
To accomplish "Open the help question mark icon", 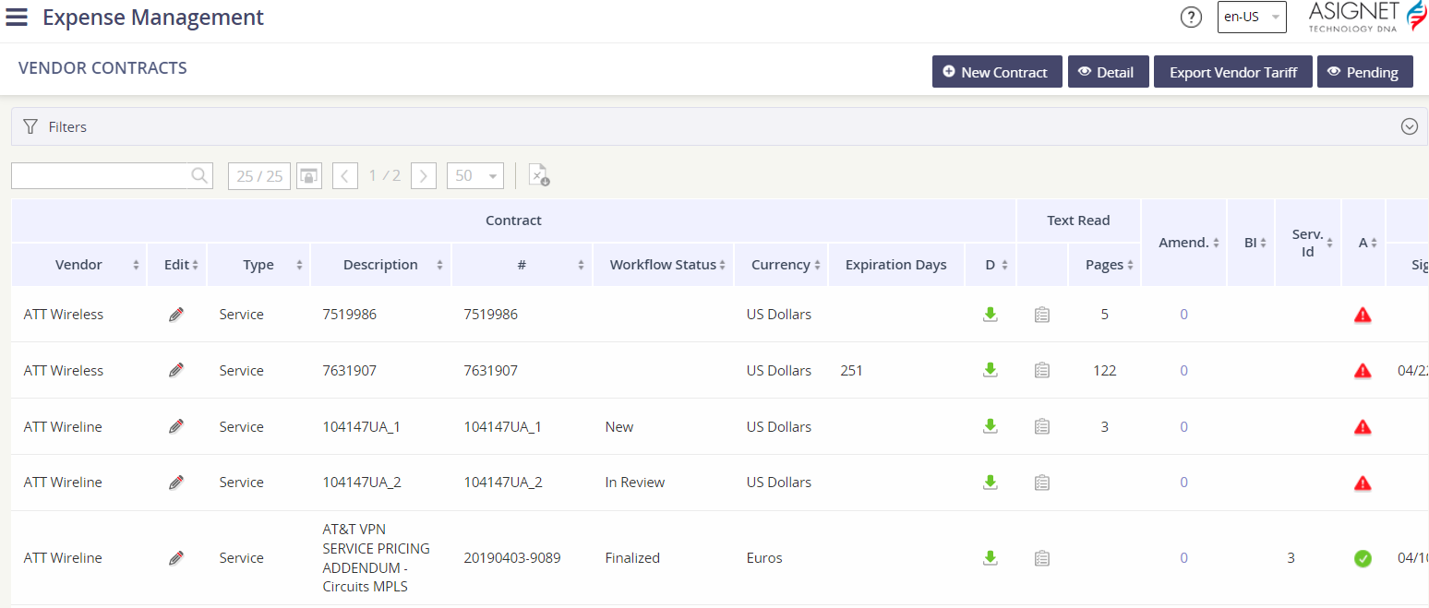I will pyautogui.click(x=1192, y=18).
